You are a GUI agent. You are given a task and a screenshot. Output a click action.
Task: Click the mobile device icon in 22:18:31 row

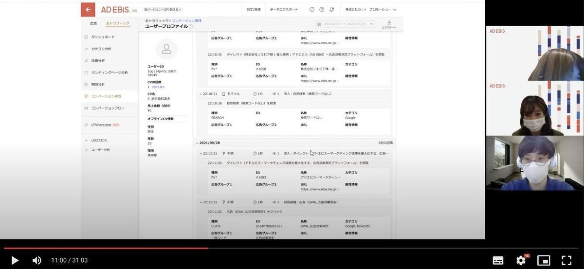[x=224, y=93]
